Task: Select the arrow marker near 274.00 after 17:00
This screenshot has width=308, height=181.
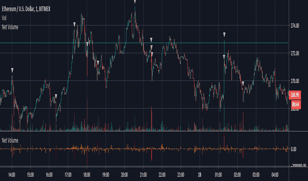Action: pyautogui.click(x=74, y=24)
